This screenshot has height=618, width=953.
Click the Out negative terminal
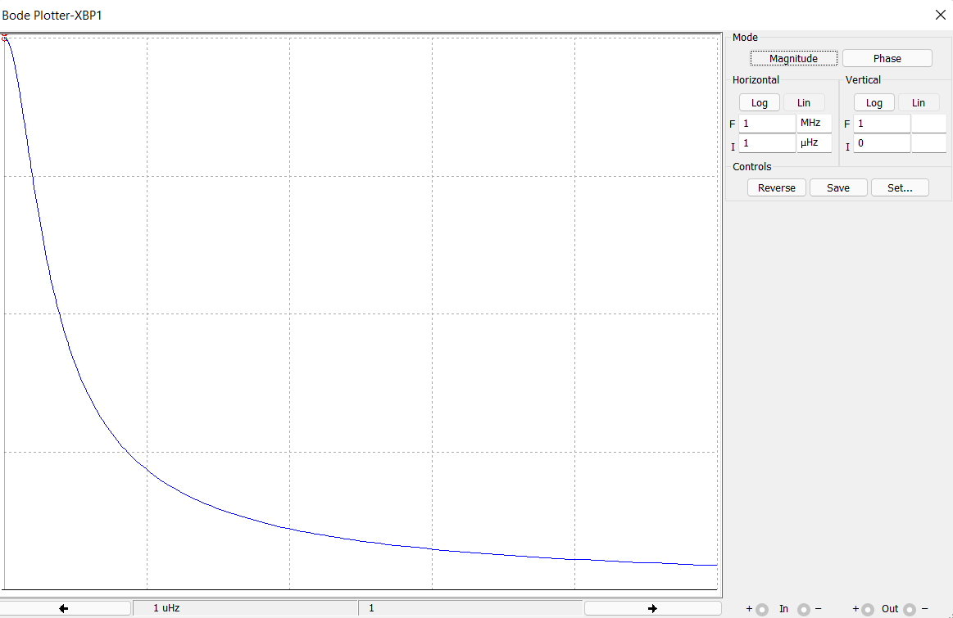(910, 610)
